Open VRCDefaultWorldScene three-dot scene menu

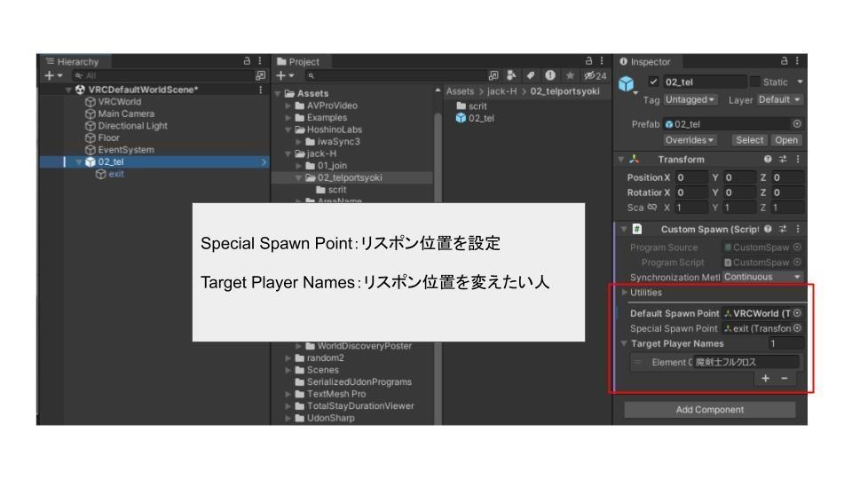[x=260, y=90]
